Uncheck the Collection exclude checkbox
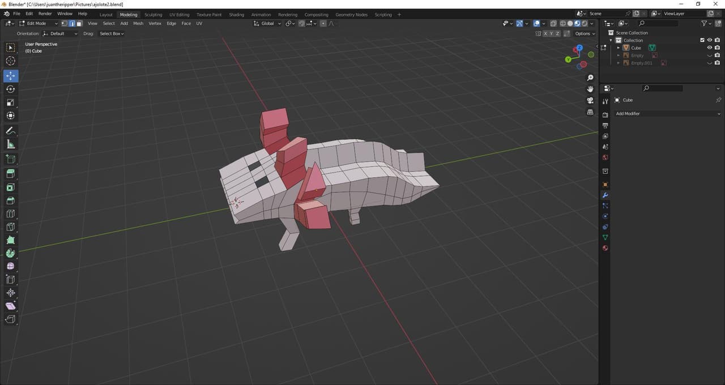725x385 pixels. 702,40
